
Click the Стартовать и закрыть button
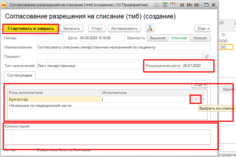(30, 29)
